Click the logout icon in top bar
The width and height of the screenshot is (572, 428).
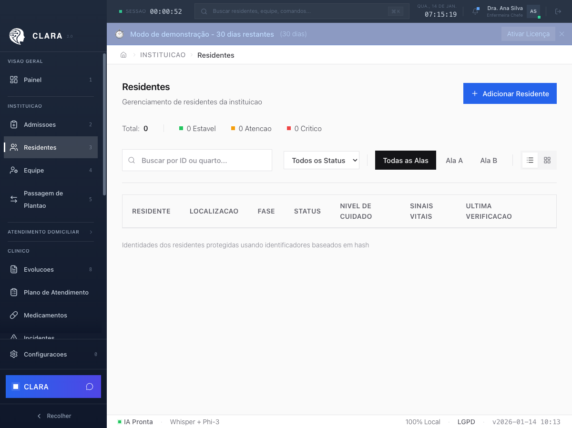(558, 11)
